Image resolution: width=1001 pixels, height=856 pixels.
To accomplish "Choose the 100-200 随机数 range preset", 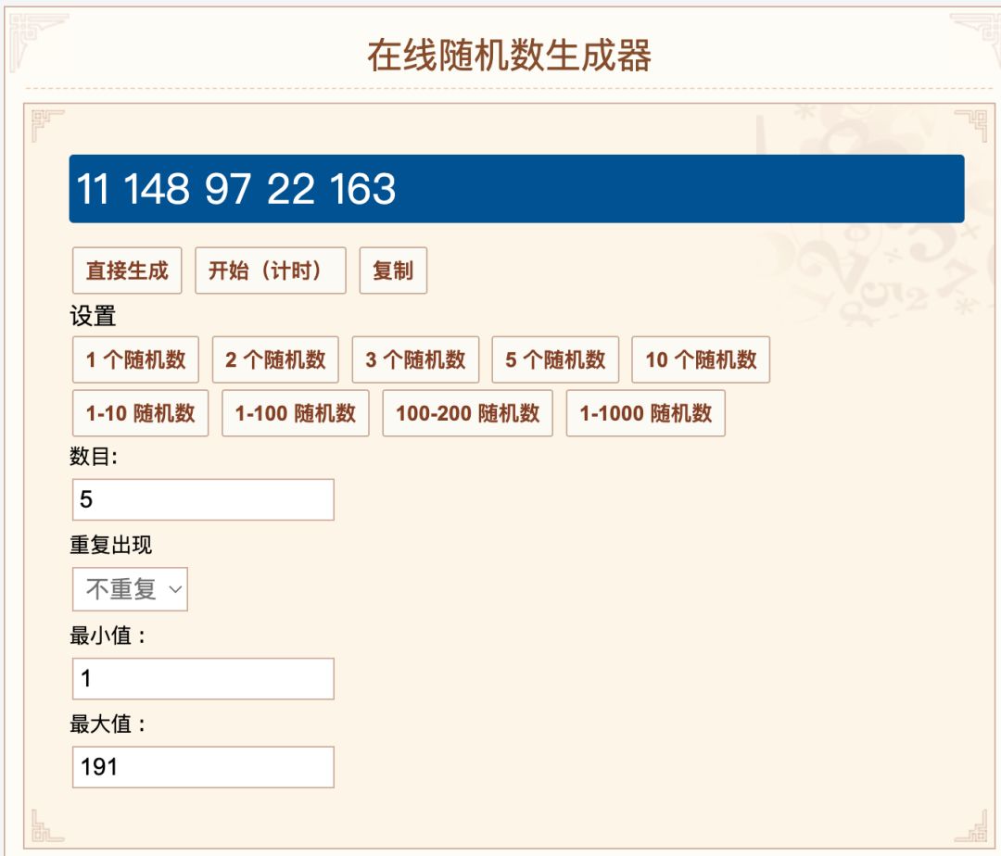I will click(x=468, y=413).
